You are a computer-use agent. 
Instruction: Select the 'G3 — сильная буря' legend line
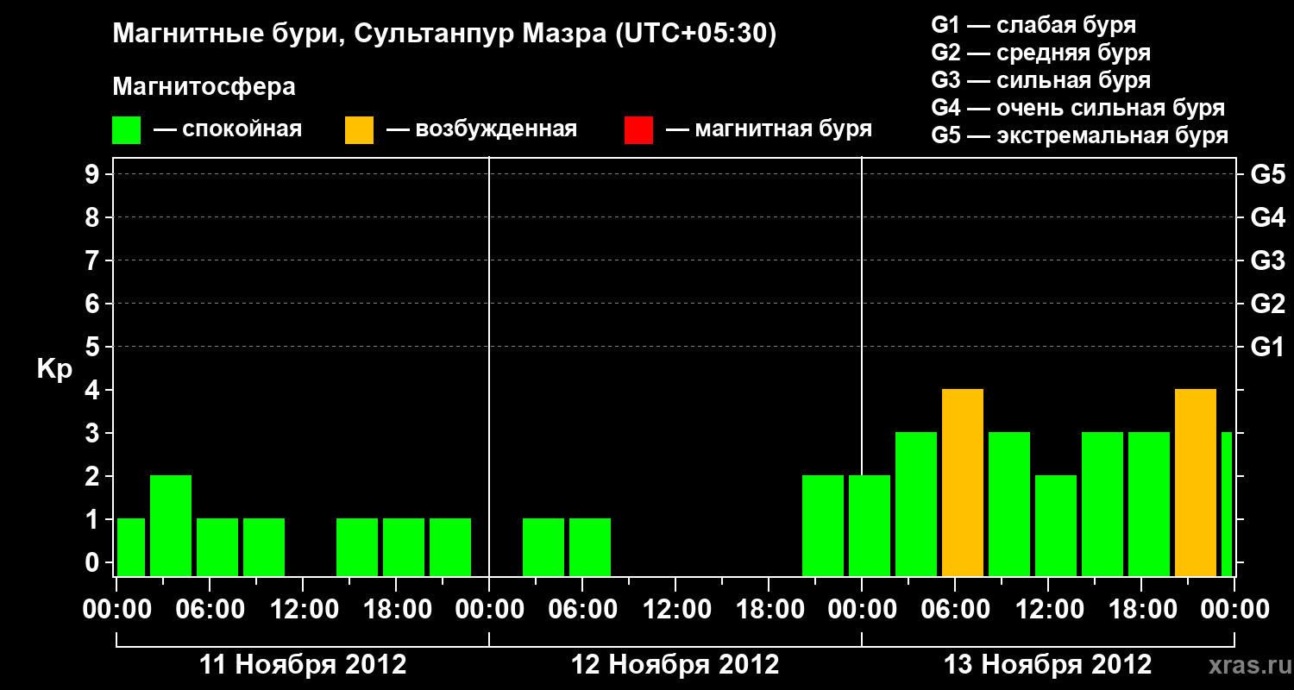point(1041,80)
